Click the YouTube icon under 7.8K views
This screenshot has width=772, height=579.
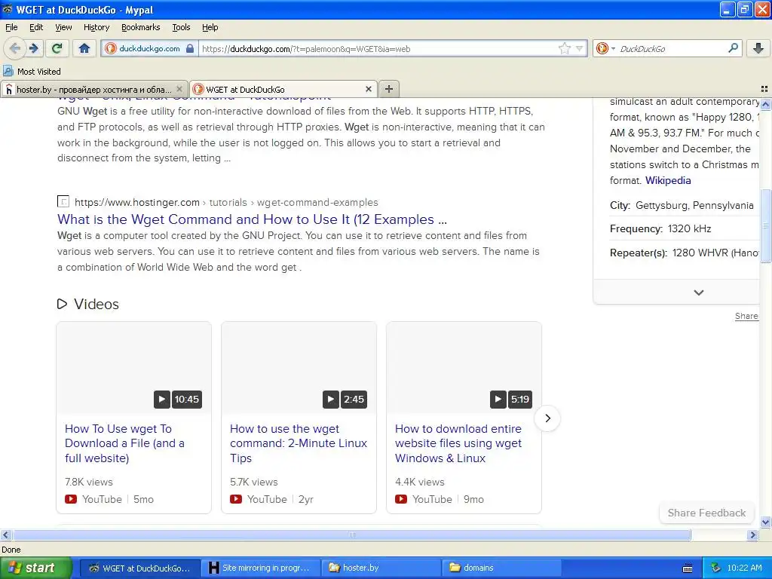71,499
